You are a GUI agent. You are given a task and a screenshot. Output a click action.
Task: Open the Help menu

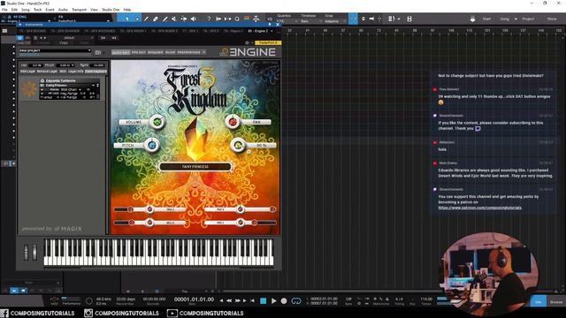[x=127, y=10]
